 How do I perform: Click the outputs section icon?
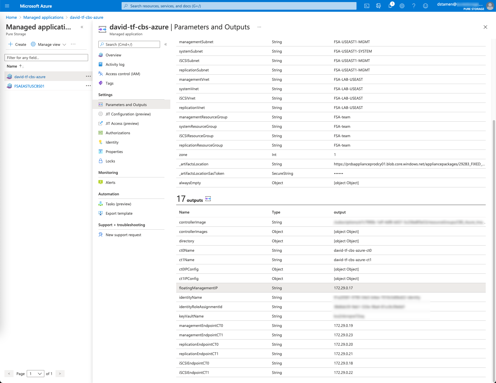click(x=208, y=199)
